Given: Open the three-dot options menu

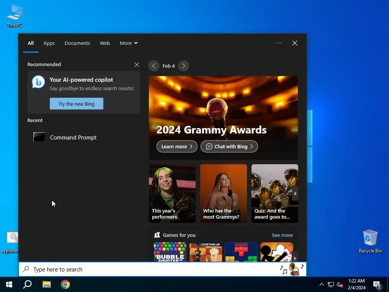Looking at the screenshot, I should (x=278, y=43).
